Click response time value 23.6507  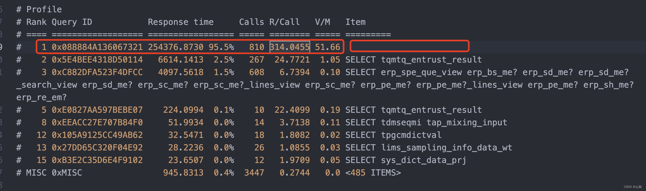[x=186, y=160]
